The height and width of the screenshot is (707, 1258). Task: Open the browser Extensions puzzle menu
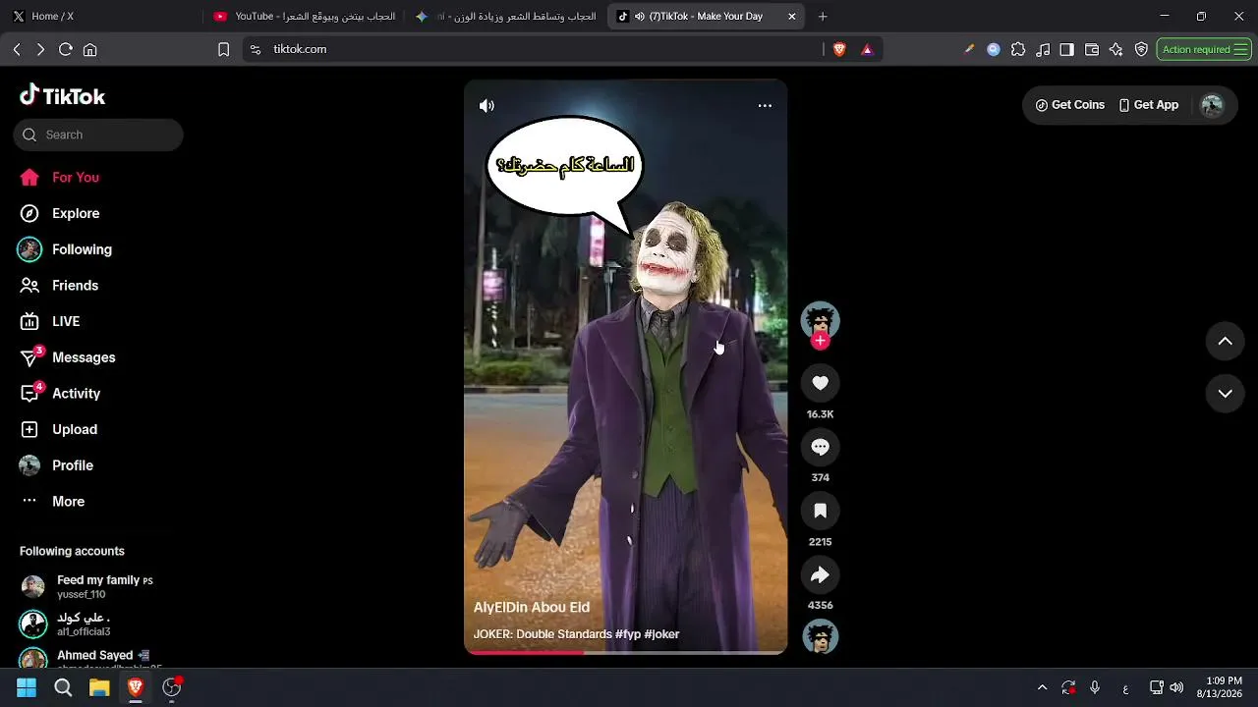(x=1018, y=49)
